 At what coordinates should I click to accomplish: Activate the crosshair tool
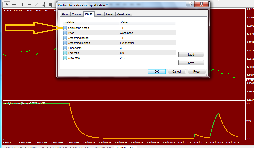(14, 4)
